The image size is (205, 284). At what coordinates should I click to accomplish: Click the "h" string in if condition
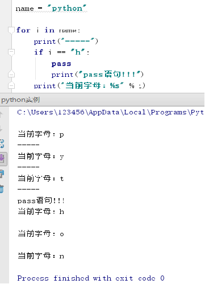[x=77, y=52]
